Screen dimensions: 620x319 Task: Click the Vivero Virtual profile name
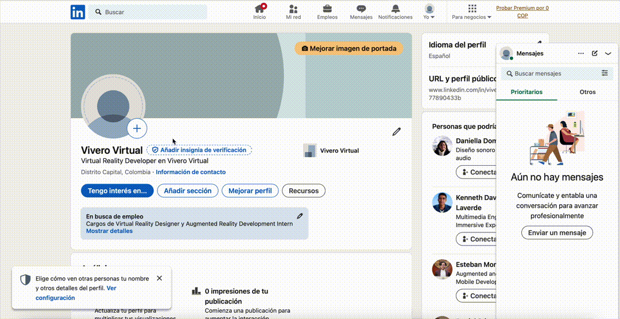[x=111, y=150]
